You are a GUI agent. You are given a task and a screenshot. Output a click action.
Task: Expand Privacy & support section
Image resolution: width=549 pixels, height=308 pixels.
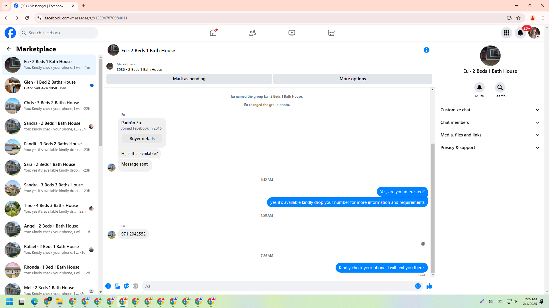[490, 148]
